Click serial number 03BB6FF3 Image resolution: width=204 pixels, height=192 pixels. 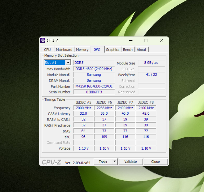[x=94, y=92]
